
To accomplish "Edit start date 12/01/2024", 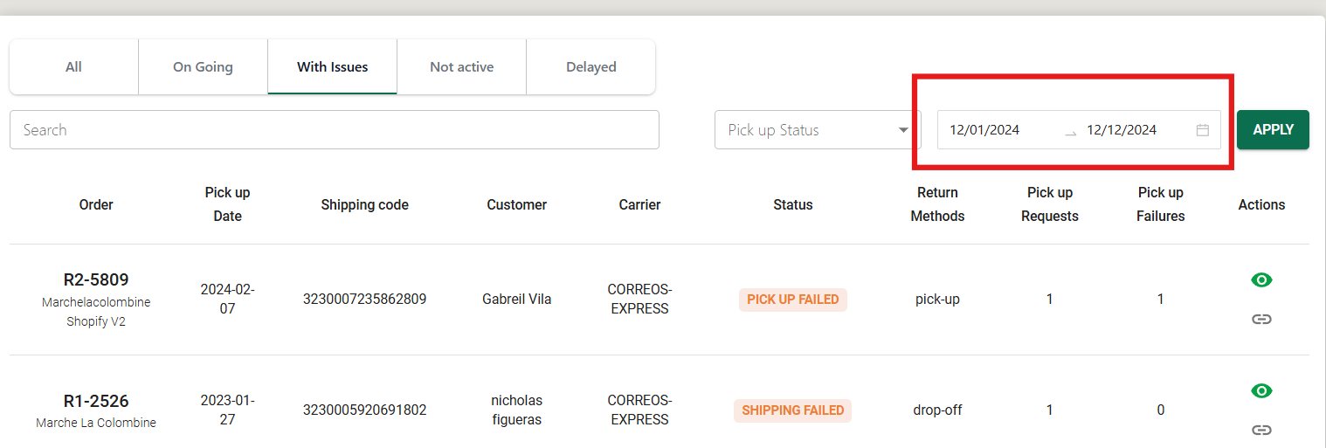I will click(984, 130).
